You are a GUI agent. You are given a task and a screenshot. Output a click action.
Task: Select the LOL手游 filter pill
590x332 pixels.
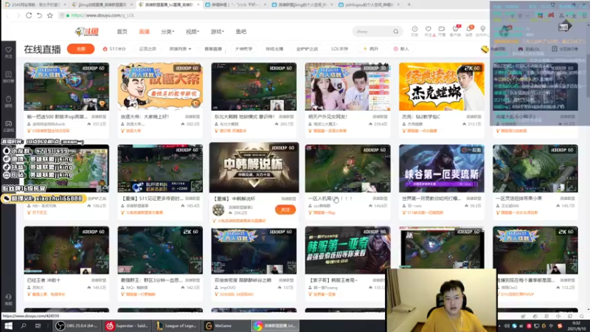[x=339, y=49]
